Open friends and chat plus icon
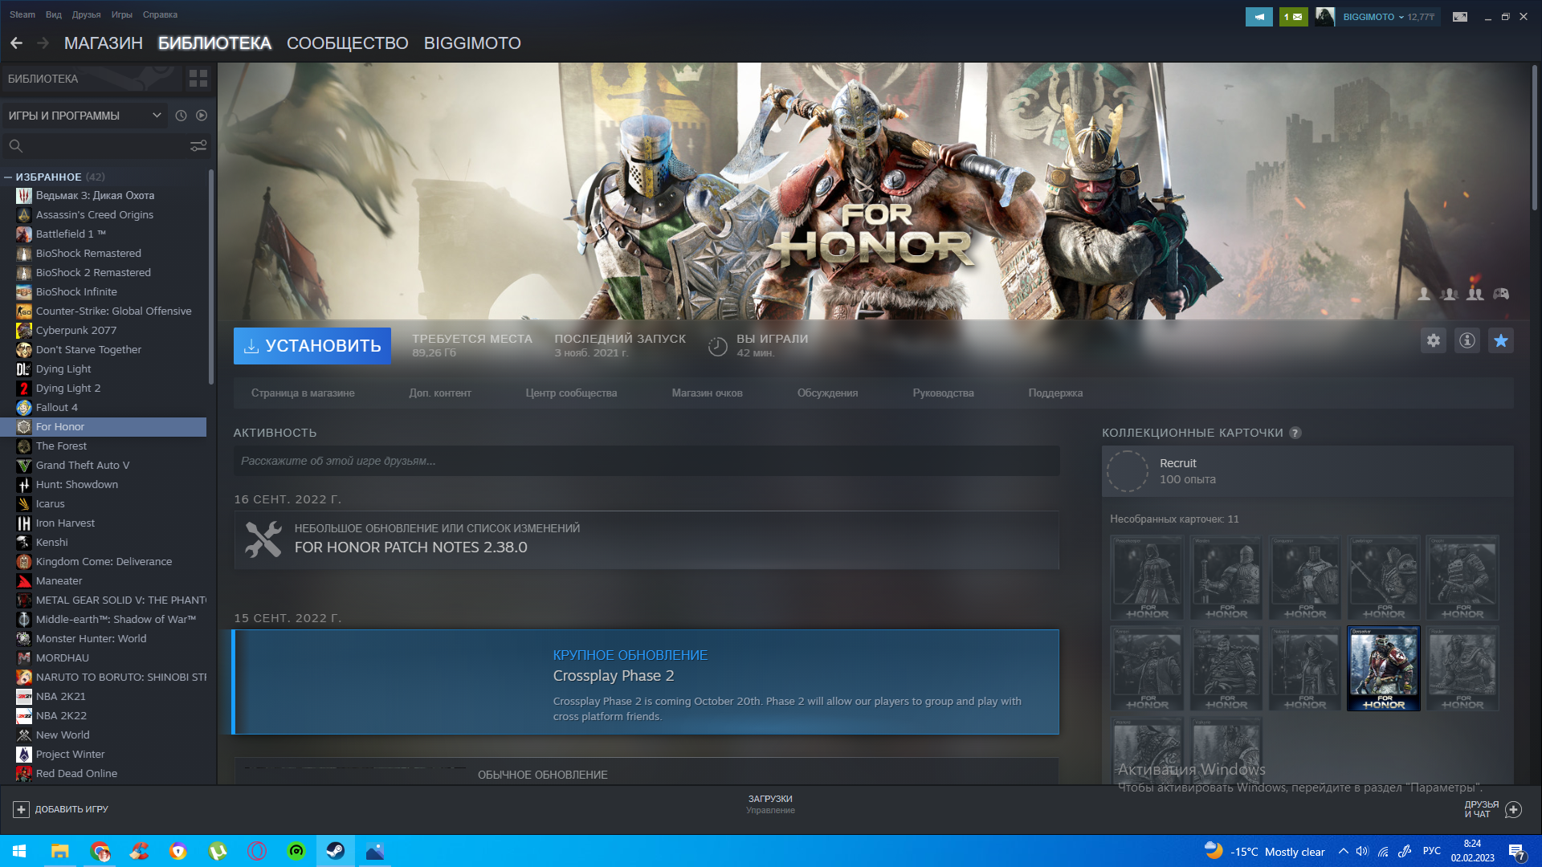The width and height of the screenshot is (1542, 867). pyautogui.click(x=1513, y=809)
